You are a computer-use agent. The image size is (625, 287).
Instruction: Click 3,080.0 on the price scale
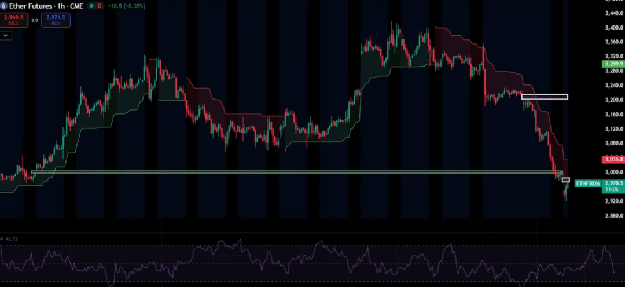click(x=613, y=143)
